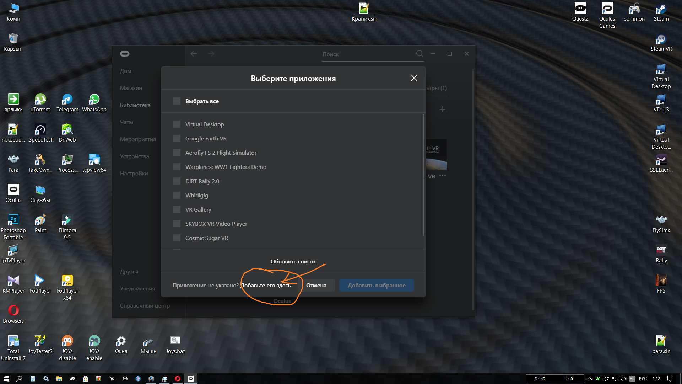Open the uTorrent desktop icon
682x384 pixels.
(40, 103)
